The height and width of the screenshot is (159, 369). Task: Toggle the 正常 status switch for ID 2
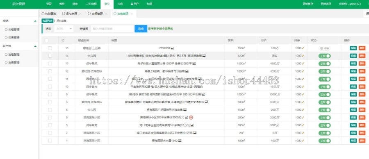(324, 133)
